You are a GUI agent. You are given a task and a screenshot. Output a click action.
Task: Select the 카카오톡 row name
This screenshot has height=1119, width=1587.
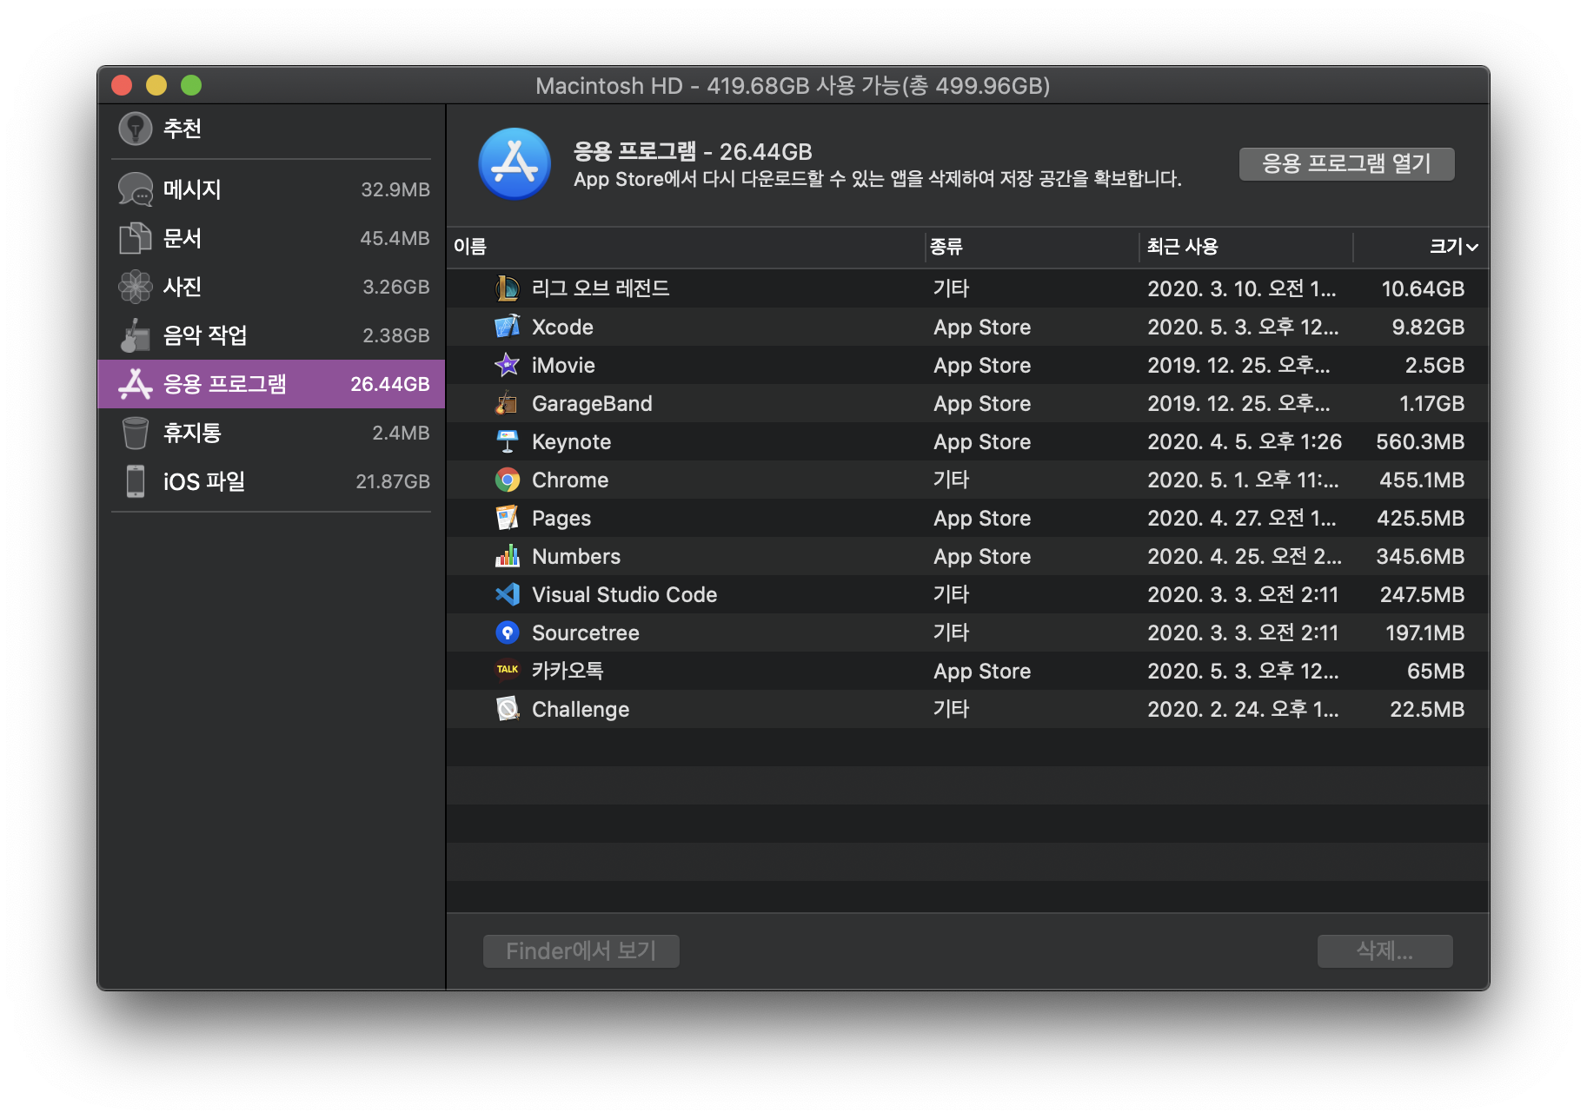[x=568, y=671]
